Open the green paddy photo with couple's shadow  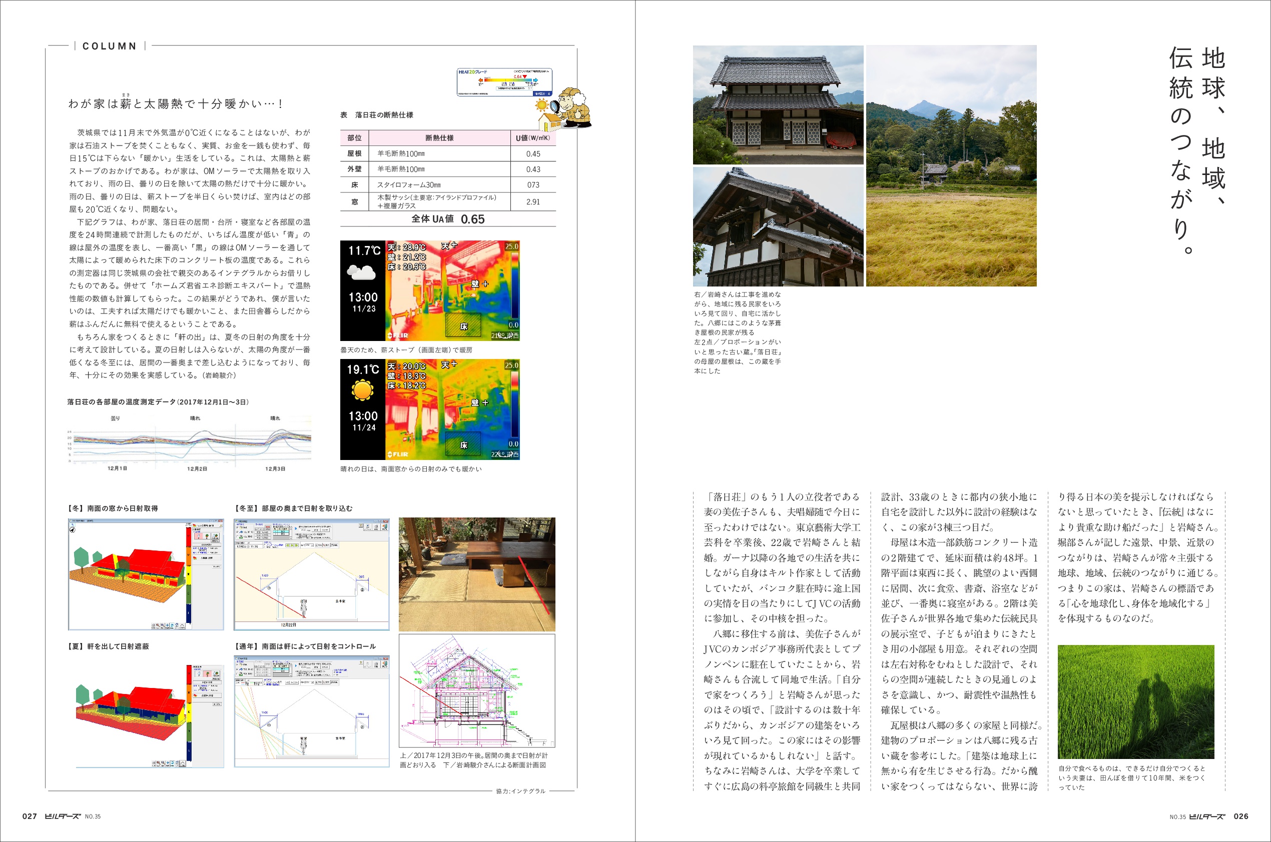tap(1135, 702)
